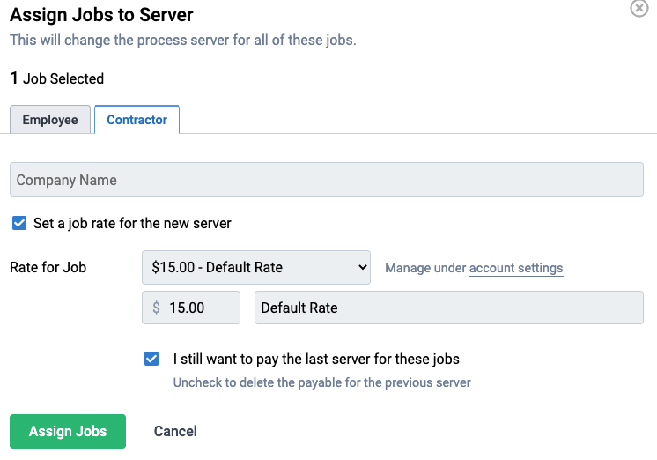
Task: Click the Cancel button
Action: 175,431
